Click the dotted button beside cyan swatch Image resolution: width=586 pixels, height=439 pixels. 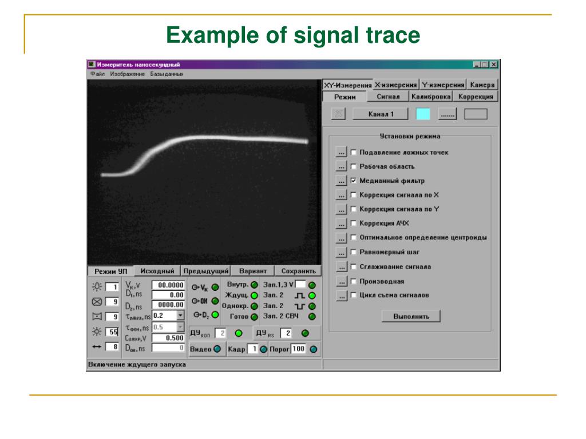pos(448,114)
